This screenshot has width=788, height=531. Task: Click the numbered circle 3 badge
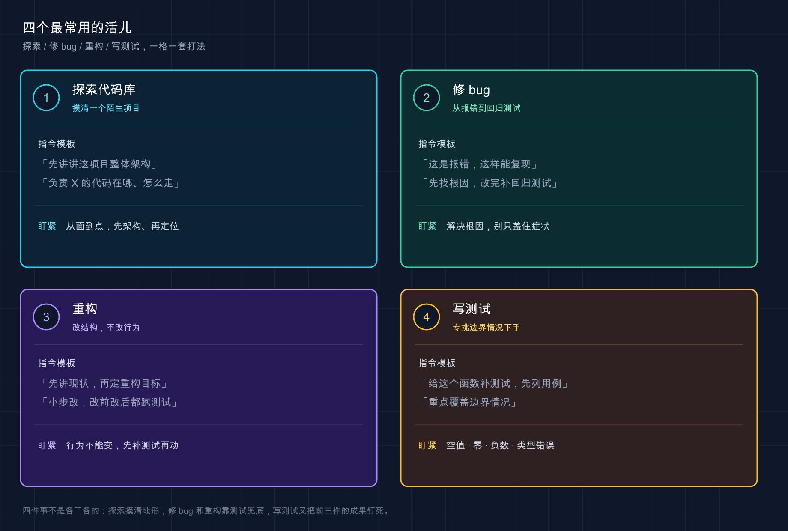46,317
